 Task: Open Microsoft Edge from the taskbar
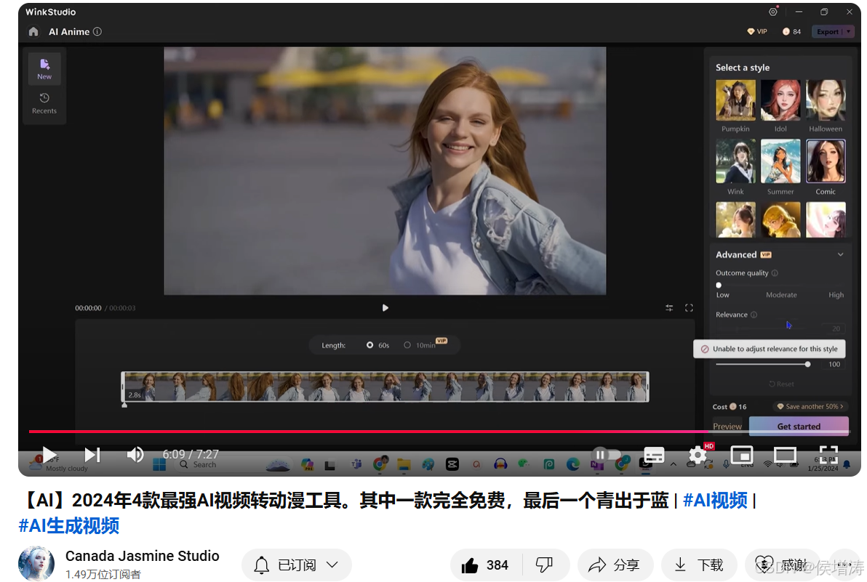[x=573, y=465]
